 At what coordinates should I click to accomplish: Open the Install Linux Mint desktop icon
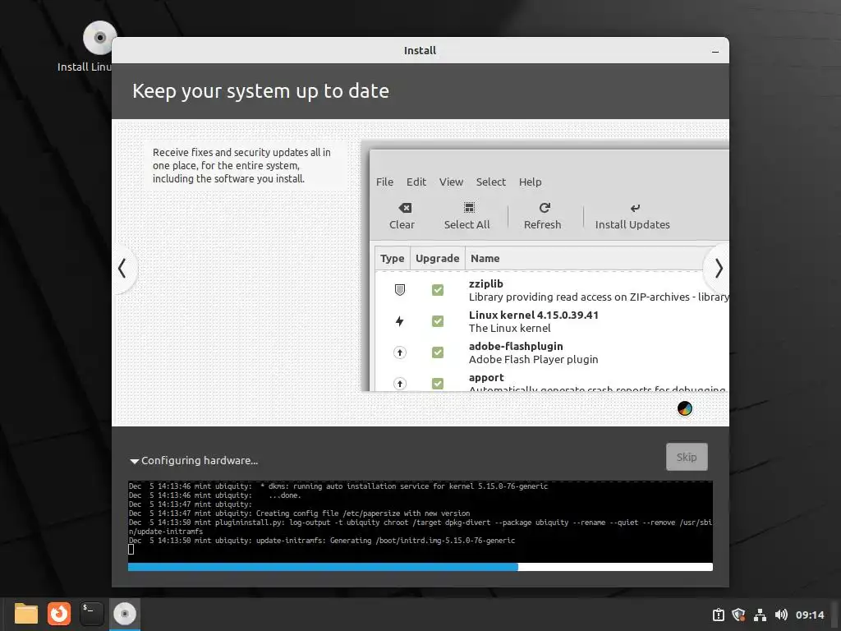[99, 38]
